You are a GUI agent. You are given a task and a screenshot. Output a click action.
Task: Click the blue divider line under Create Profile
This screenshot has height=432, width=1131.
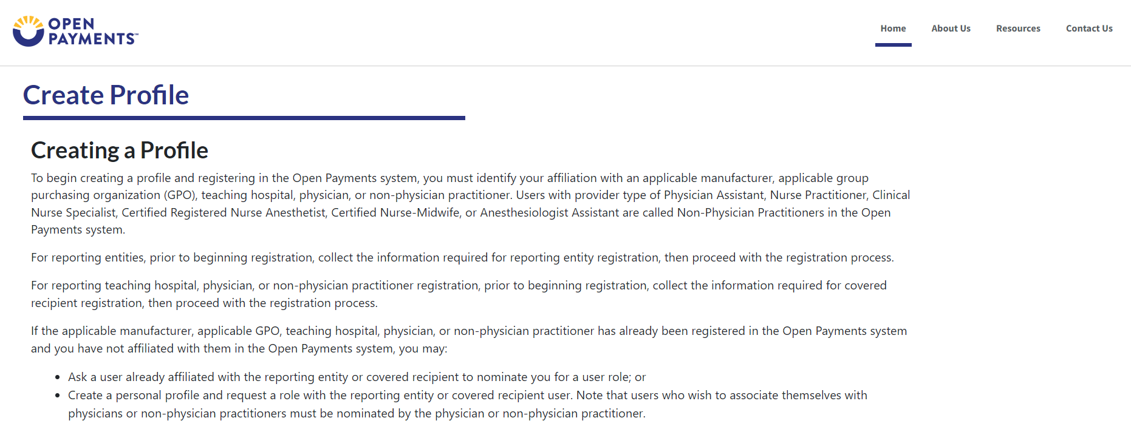(244, 118)
